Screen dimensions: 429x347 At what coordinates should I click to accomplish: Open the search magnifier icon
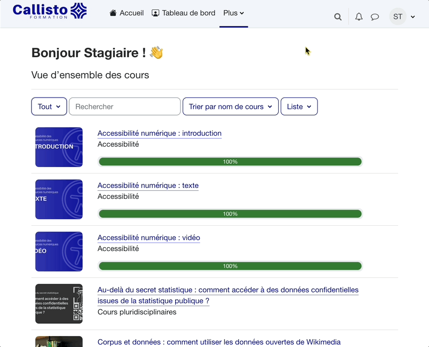[338, 17]
